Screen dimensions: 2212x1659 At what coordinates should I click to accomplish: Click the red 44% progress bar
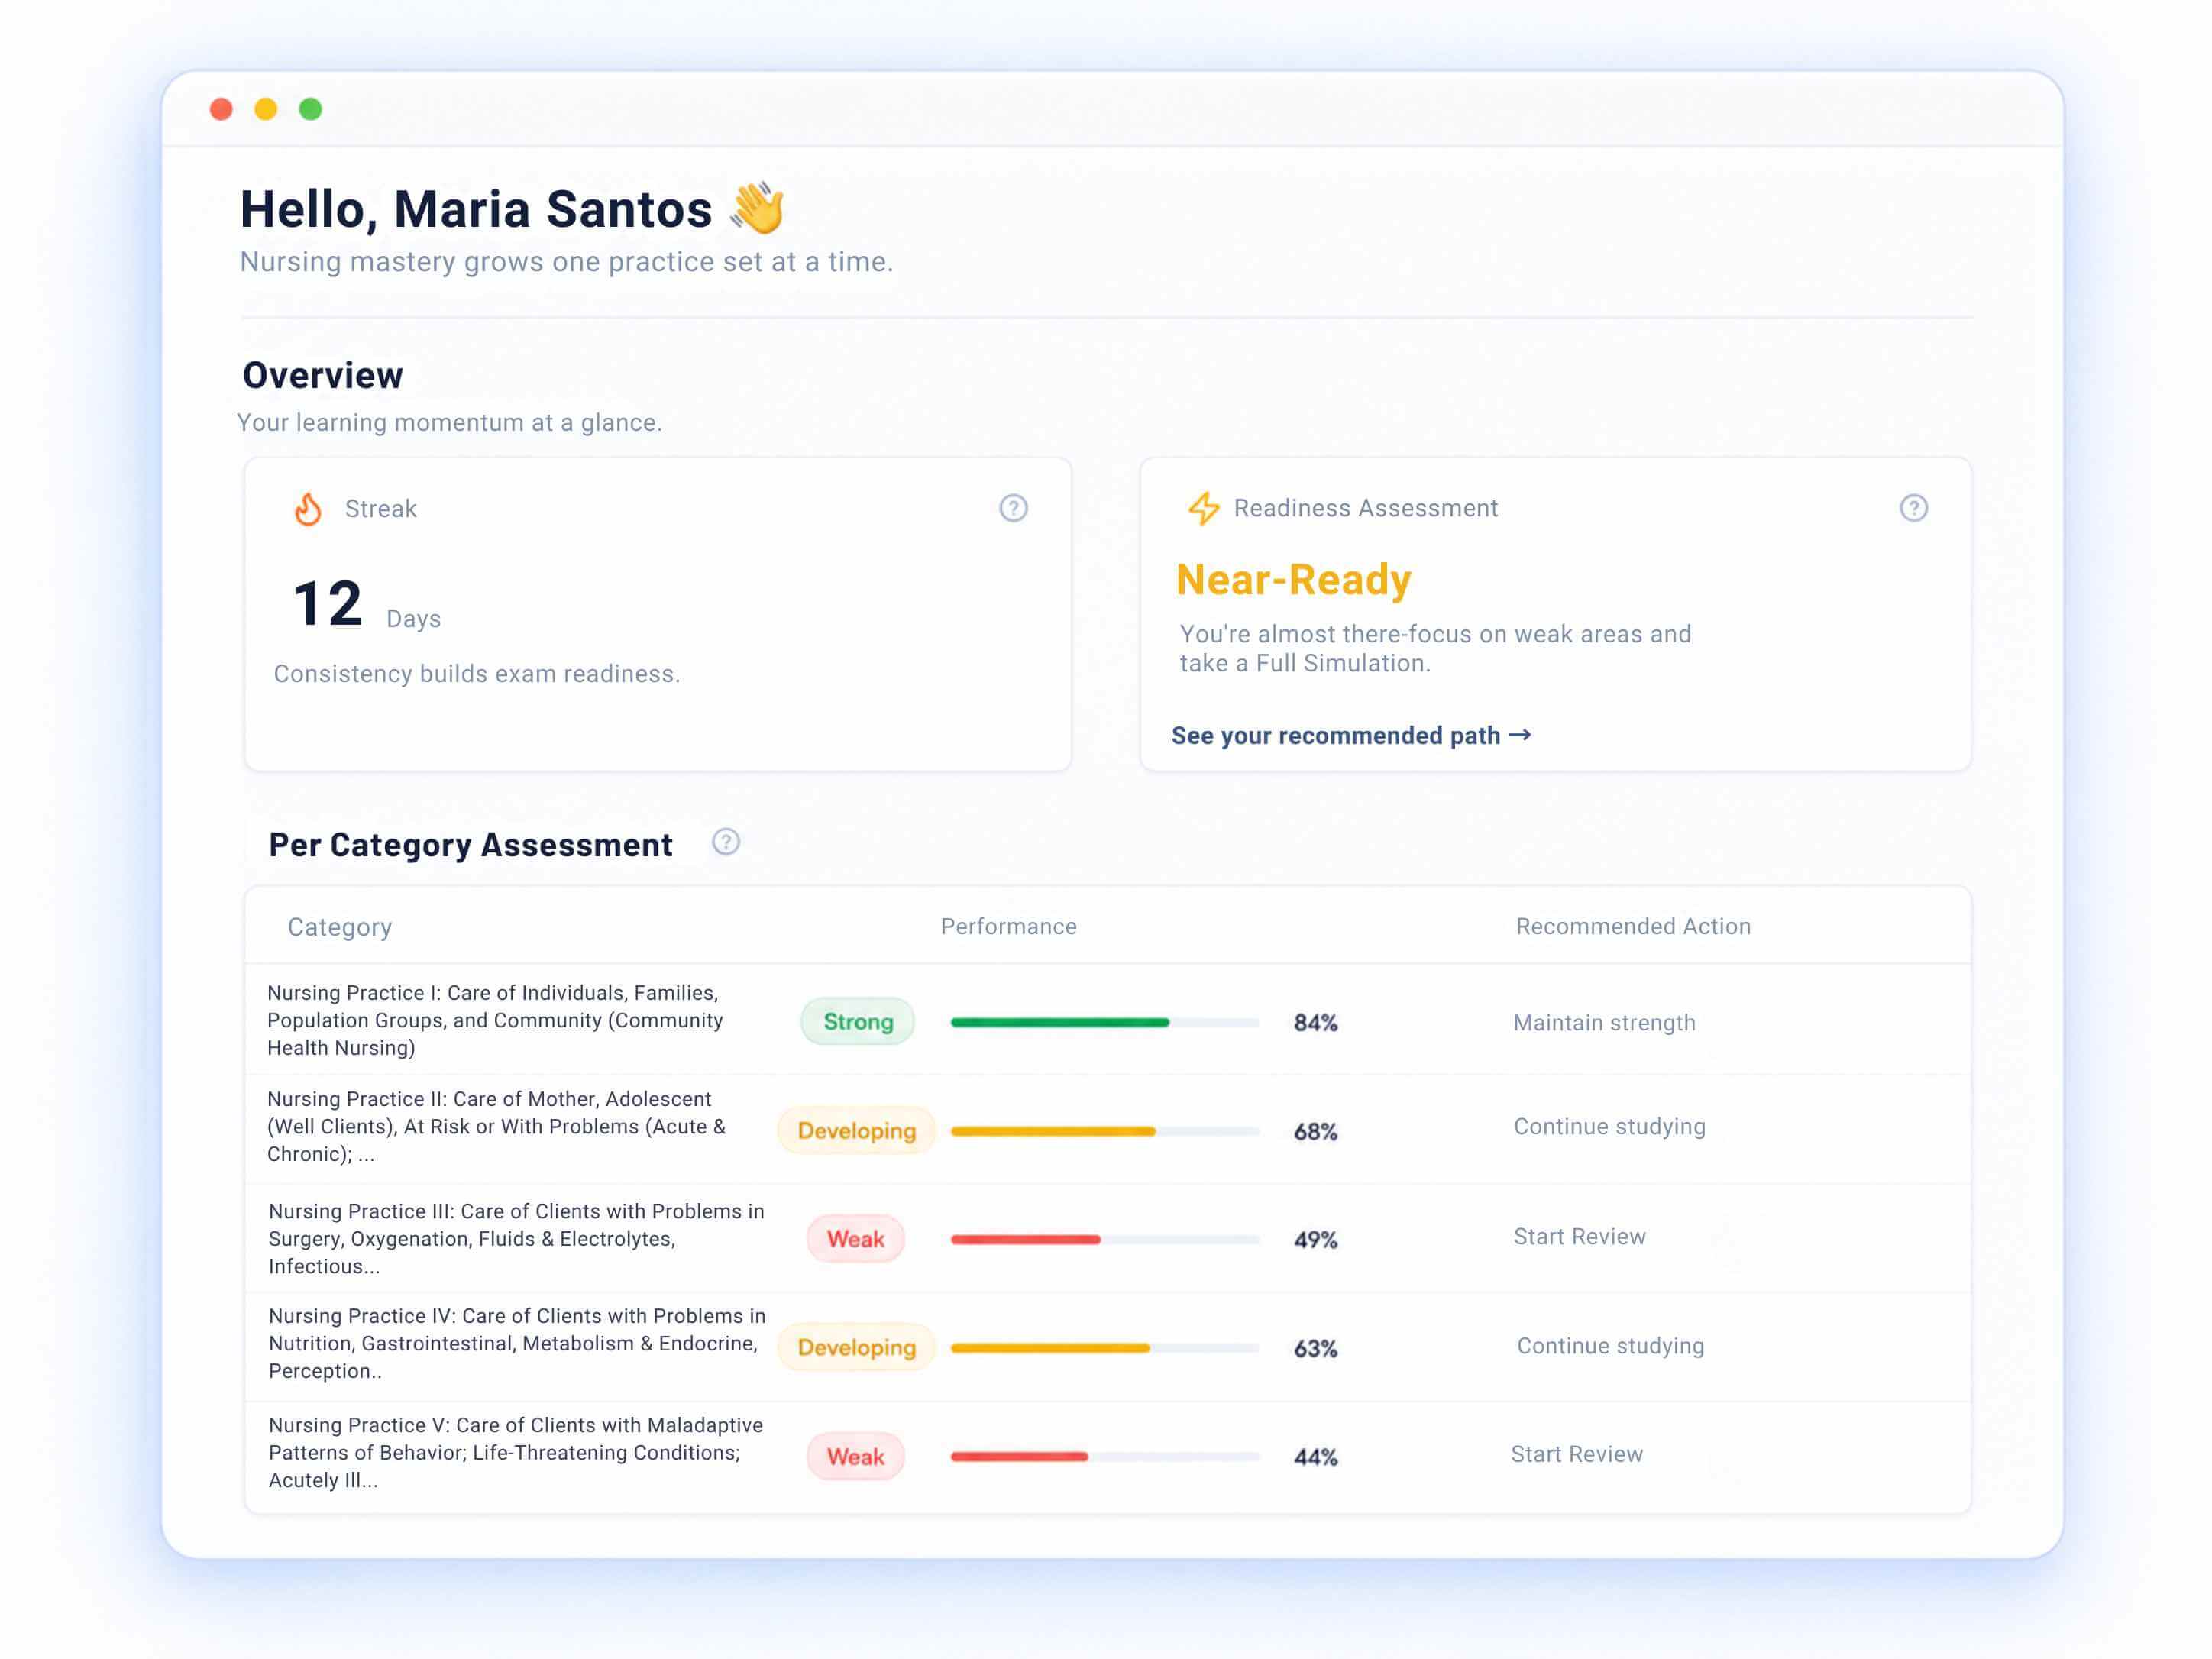[x=1105, y=1456]
